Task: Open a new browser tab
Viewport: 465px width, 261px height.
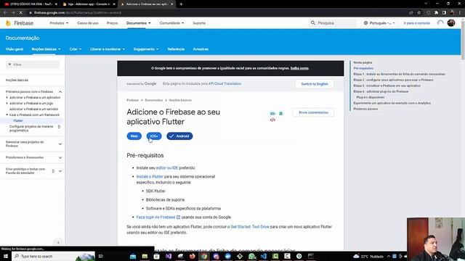Action: click(x=181, y=4)
